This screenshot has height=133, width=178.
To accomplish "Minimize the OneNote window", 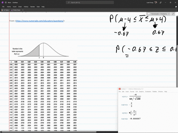I will (165, 3).
